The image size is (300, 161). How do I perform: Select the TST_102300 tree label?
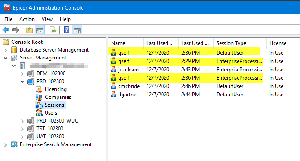[x=50, y=129]
